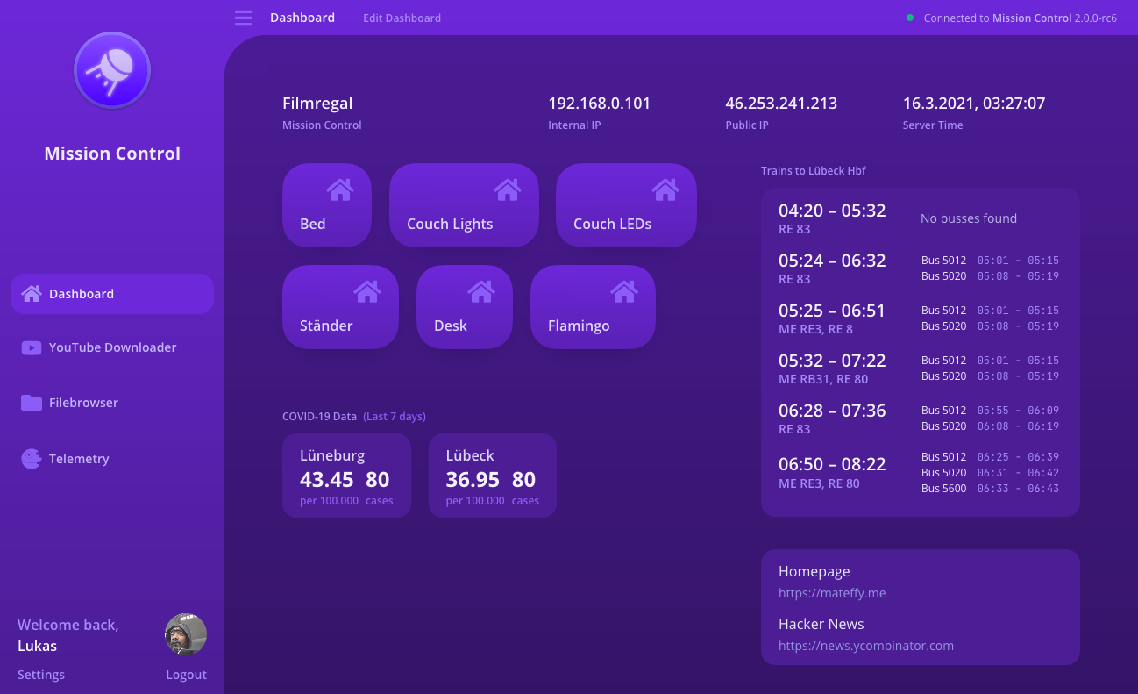1138x694 pixels.
Task: Click the 'ME RB31, RE 80' train line label
Action: (823, 380)
